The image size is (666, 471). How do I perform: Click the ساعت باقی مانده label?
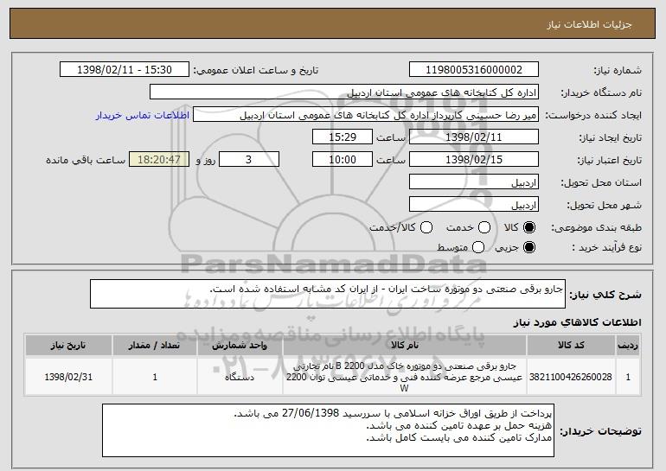[x=86, y=160]
